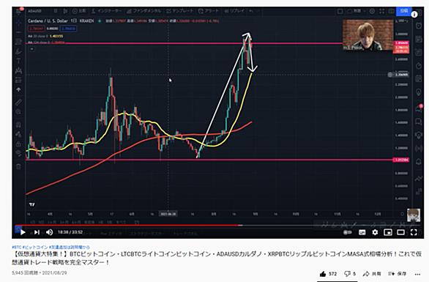
Task: Toggle magnet mode icon
Action: click(18, 125)
